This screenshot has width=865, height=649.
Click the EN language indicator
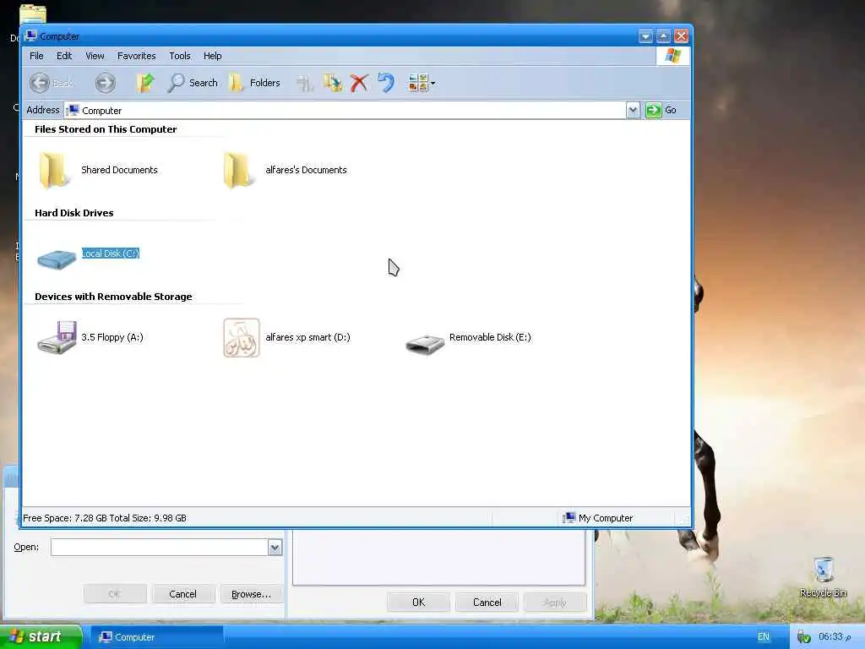click(x=764, y=636)
